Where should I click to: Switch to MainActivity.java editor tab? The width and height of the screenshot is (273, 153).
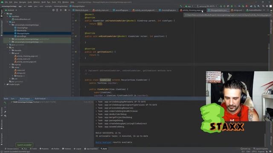coord(81,10)
